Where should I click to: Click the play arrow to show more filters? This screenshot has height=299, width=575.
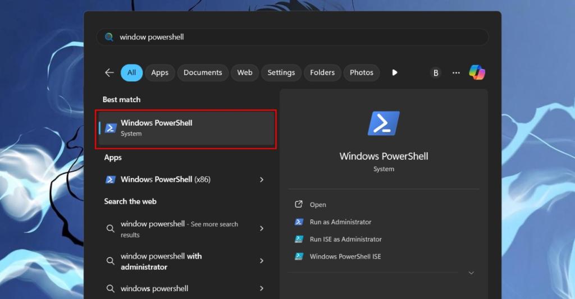coord(395,72)
